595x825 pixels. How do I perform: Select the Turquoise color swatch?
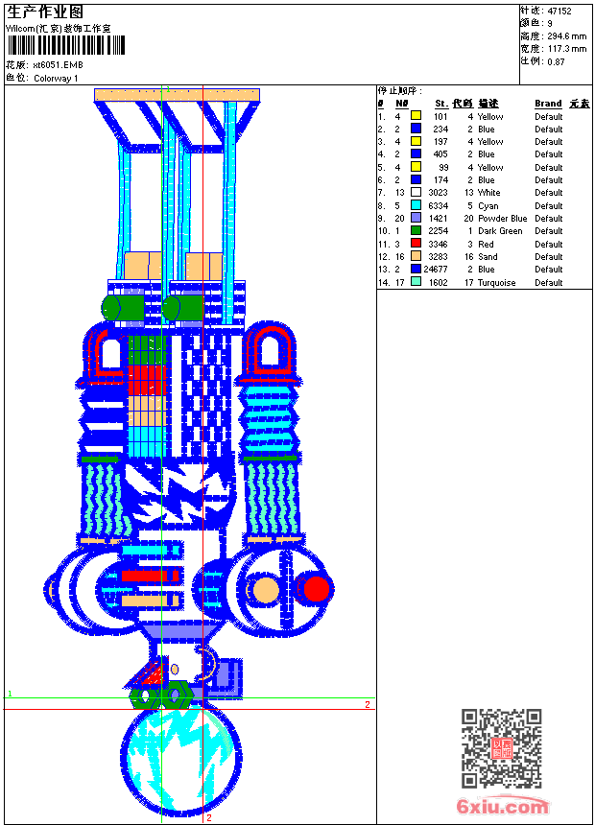[x=416, y=281]
